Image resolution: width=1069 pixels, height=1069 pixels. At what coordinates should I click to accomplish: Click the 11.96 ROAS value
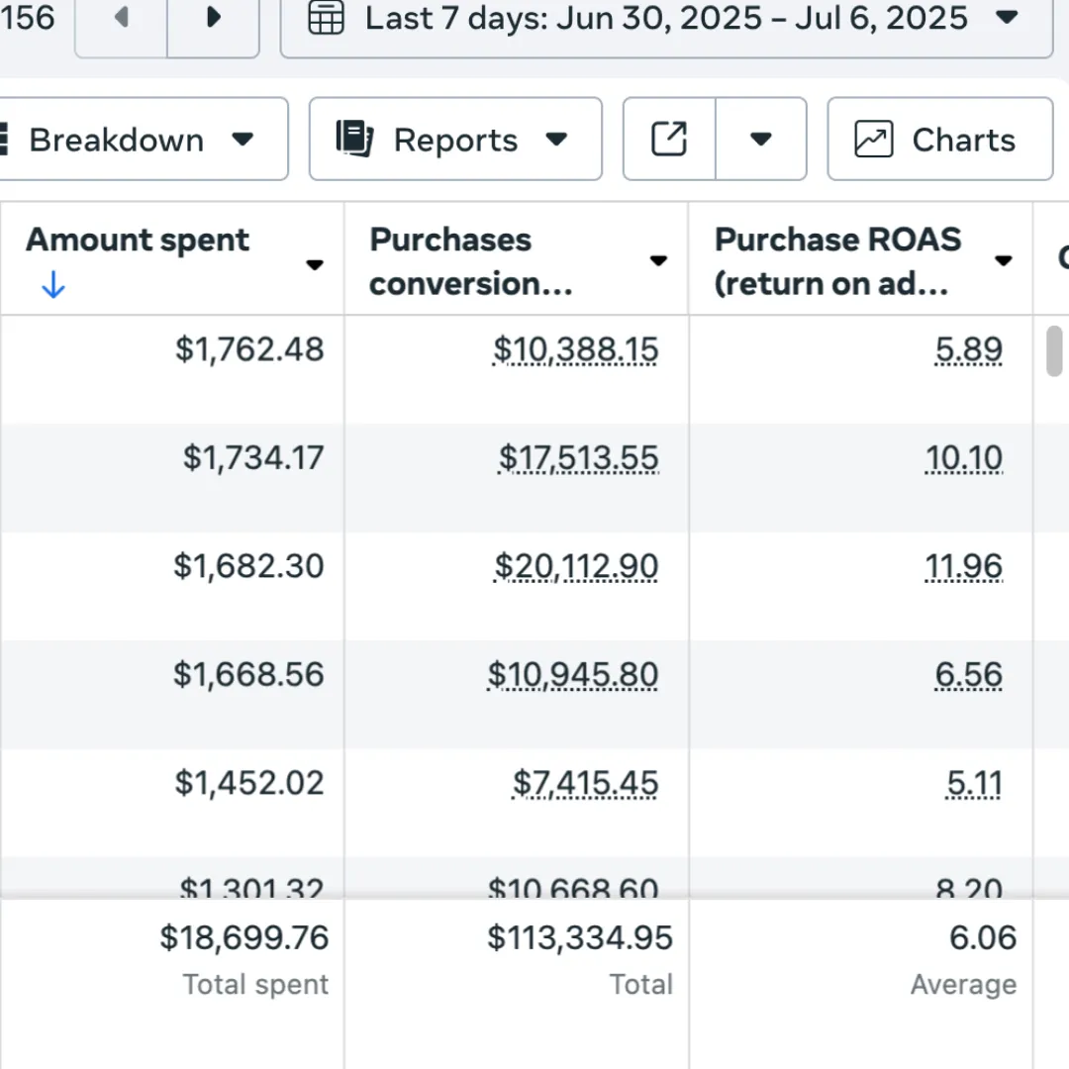pos(963,566)
